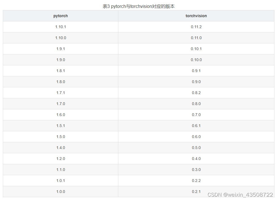Select torchvision version cell '0.6.0'

pyautogui.click(x=196, y=137)
